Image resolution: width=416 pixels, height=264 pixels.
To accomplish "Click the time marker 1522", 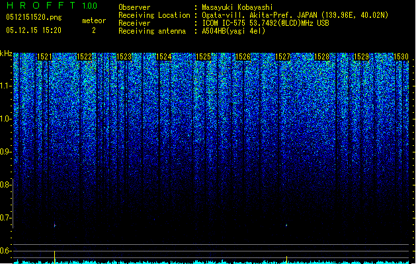I will pos(84,57).
